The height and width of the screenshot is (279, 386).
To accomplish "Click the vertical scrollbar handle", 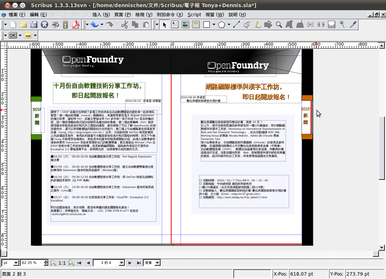I will pos(381,148).
